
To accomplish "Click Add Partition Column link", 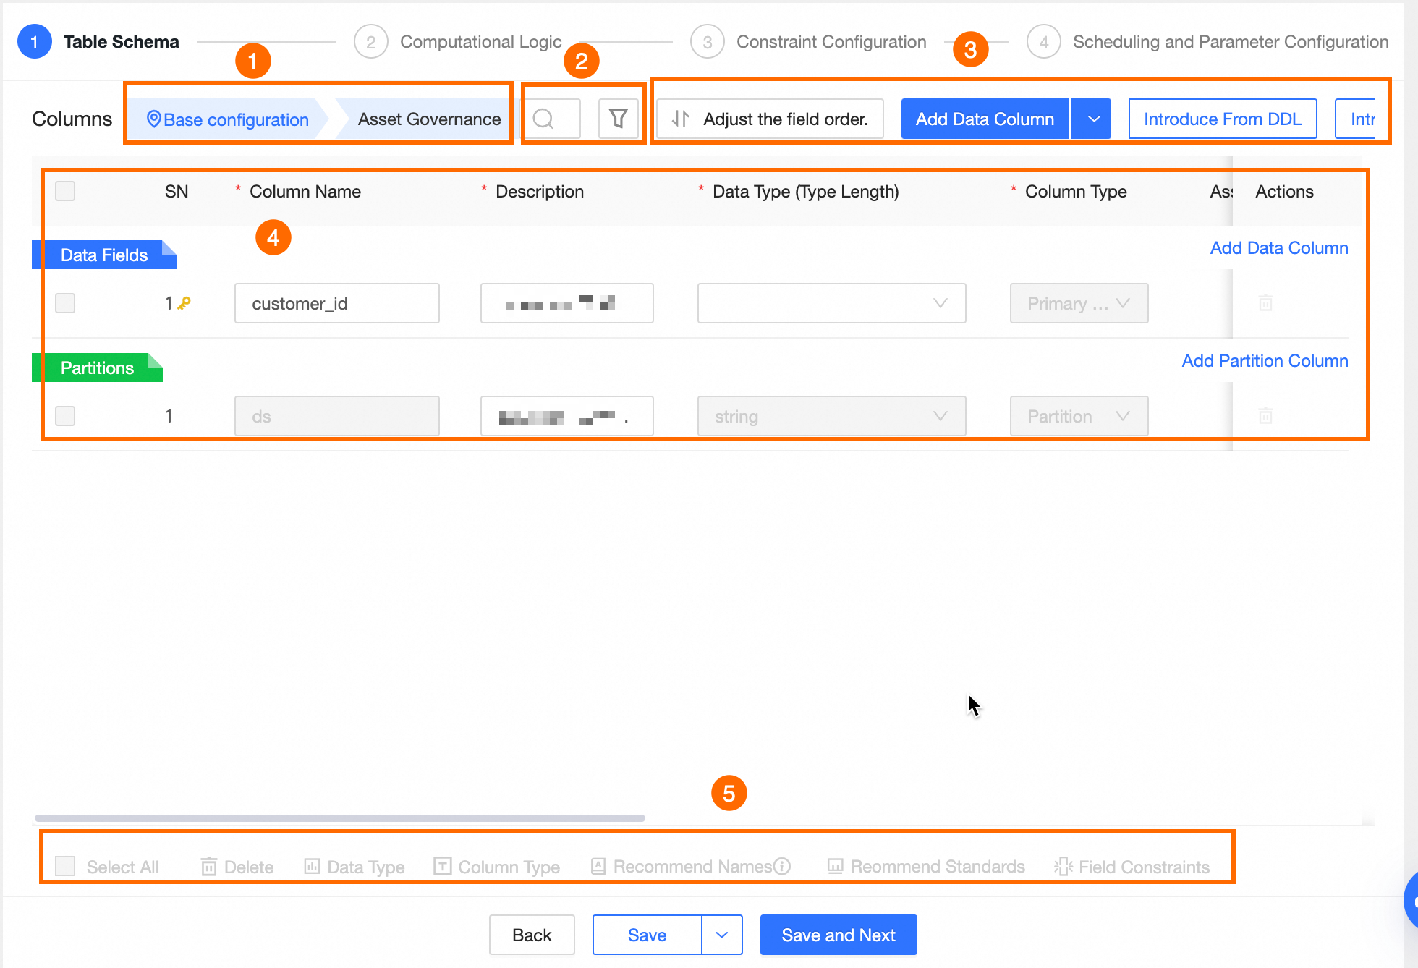I will pyautogui.click(x=1265, y=360).
